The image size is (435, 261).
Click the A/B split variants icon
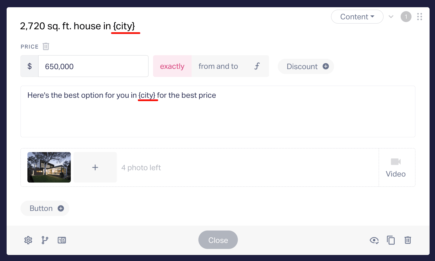[x=62, y=240]
